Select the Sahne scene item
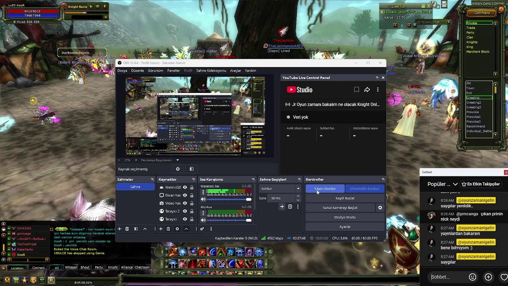 click(x=135, y=187)
